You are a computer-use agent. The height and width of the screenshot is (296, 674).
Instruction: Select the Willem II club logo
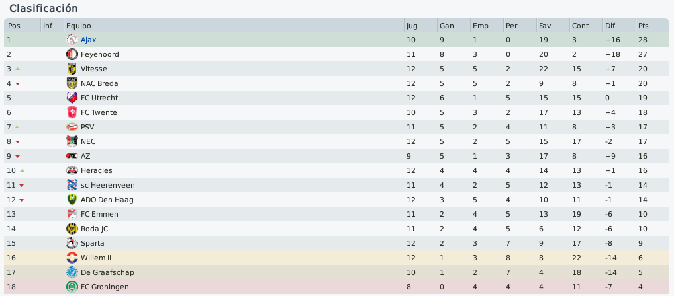pyautogui.click(x=72, y=258)
